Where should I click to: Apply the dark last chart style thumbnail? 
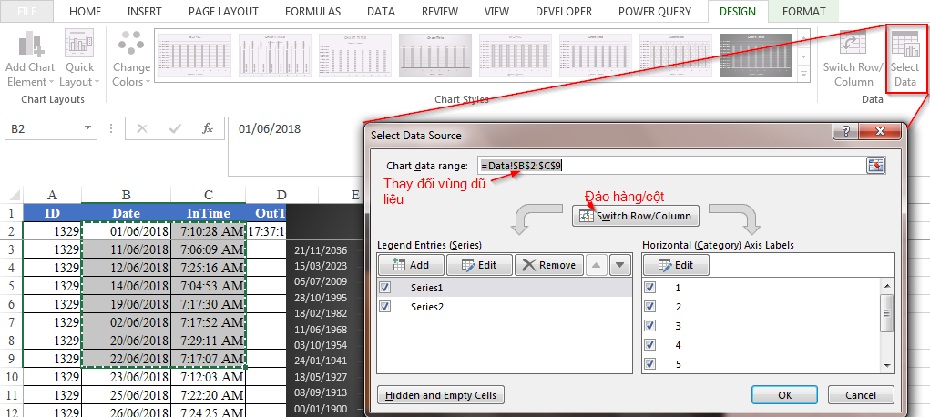pyautogui.click(x=756, y=56)
